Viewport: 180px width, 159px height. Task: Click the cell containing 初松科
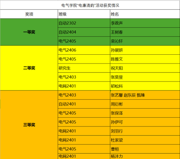144,86
